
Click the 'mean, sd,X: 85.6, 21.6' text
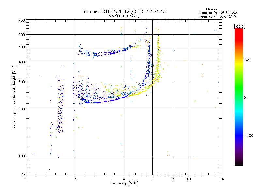(x=217, y=16)
